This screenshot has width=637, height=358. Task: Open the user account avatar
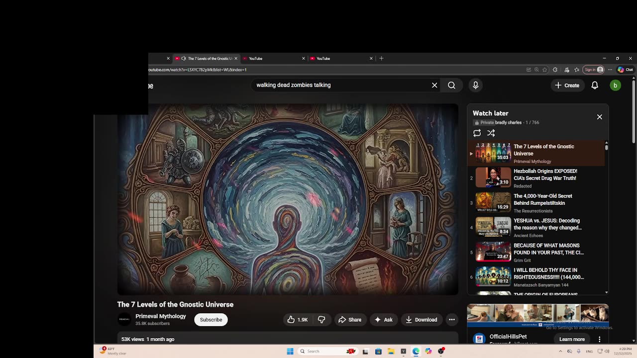point(615,86)
